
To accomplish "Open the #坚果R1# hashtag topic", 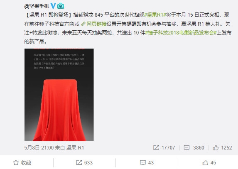I will (x=155, y=15).
